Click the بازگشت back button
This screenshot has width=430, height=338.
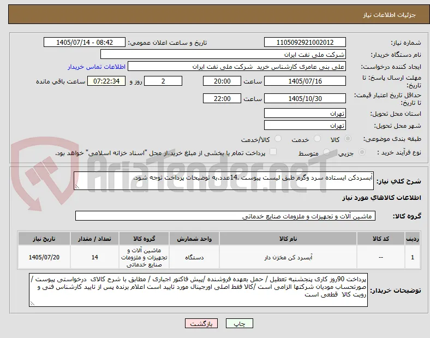pos(201,323)
